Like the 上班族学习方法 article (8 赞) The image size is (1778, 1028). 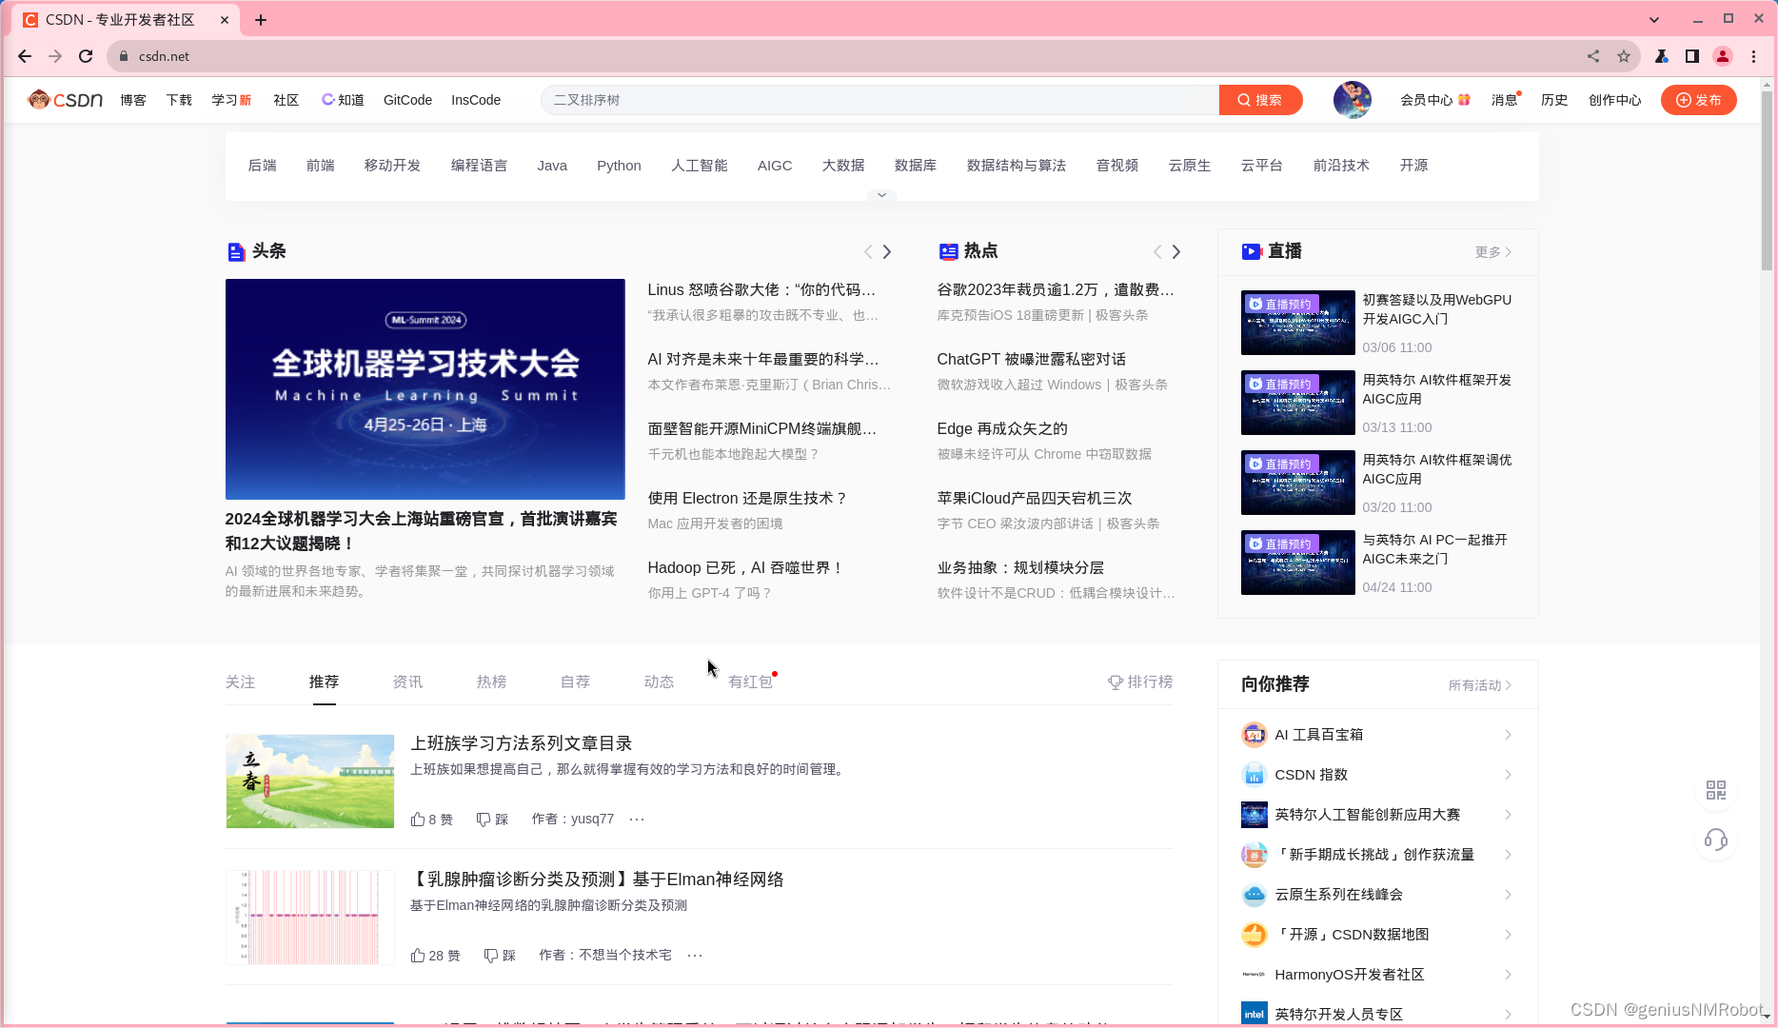[431, 820]
